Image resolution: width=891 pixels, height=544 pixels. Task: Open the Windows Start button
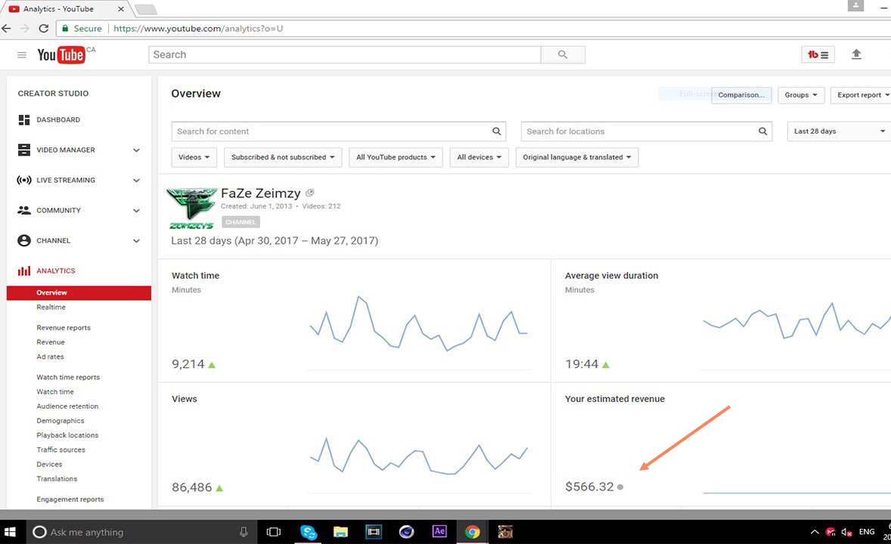(10, 532)
